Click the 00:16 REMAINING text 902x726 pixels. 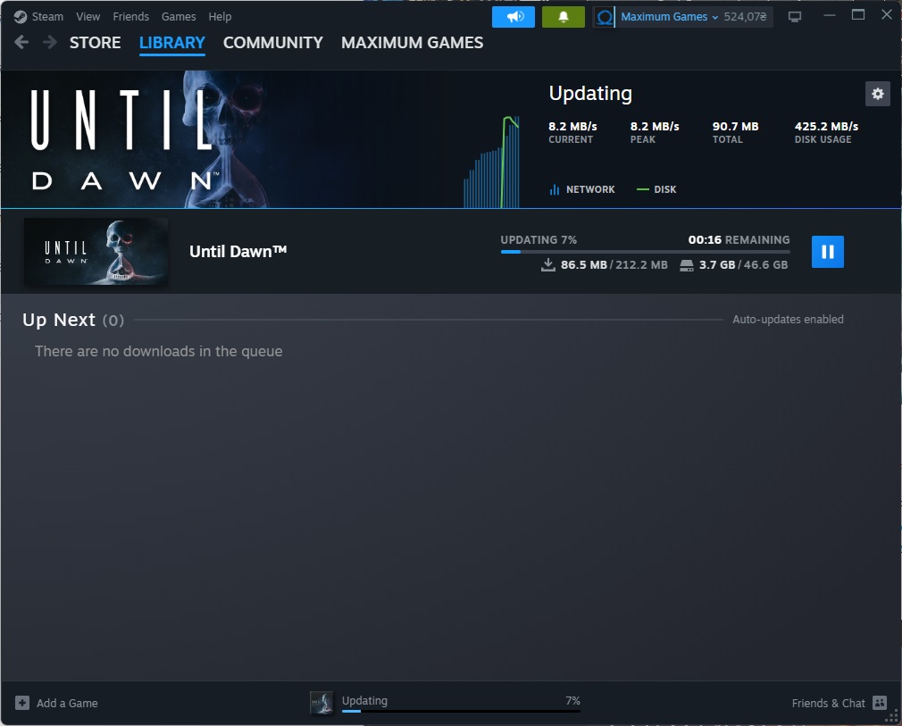tap(739, 239)
